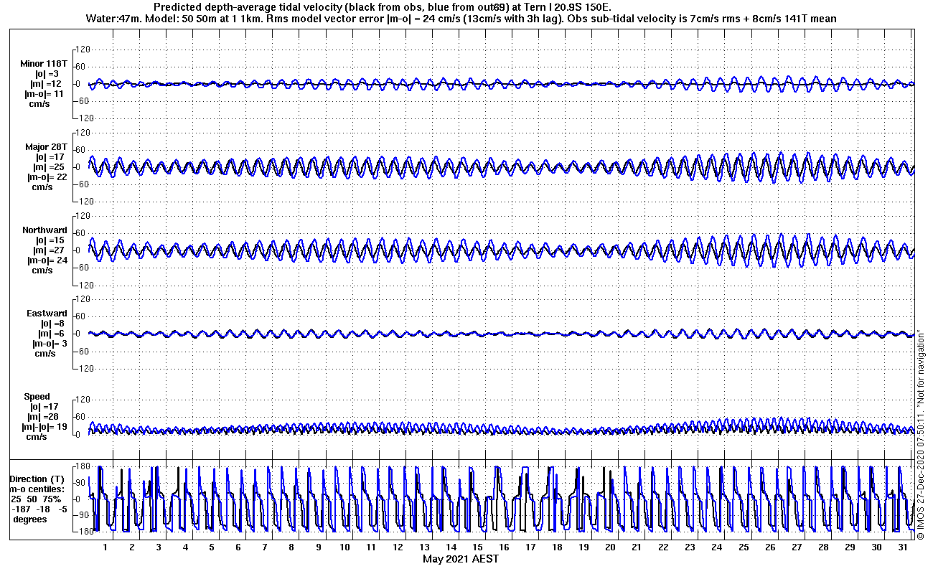Click 'cm/s' unit under the Eastward label
This screenshot has width=933, height=574.
[46, 354]
